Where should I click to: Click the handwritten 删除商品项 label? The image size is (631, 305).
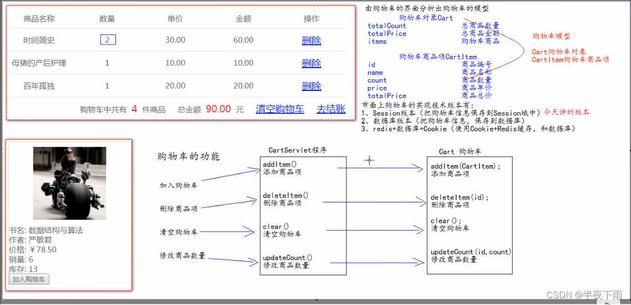tap(179, 209)
